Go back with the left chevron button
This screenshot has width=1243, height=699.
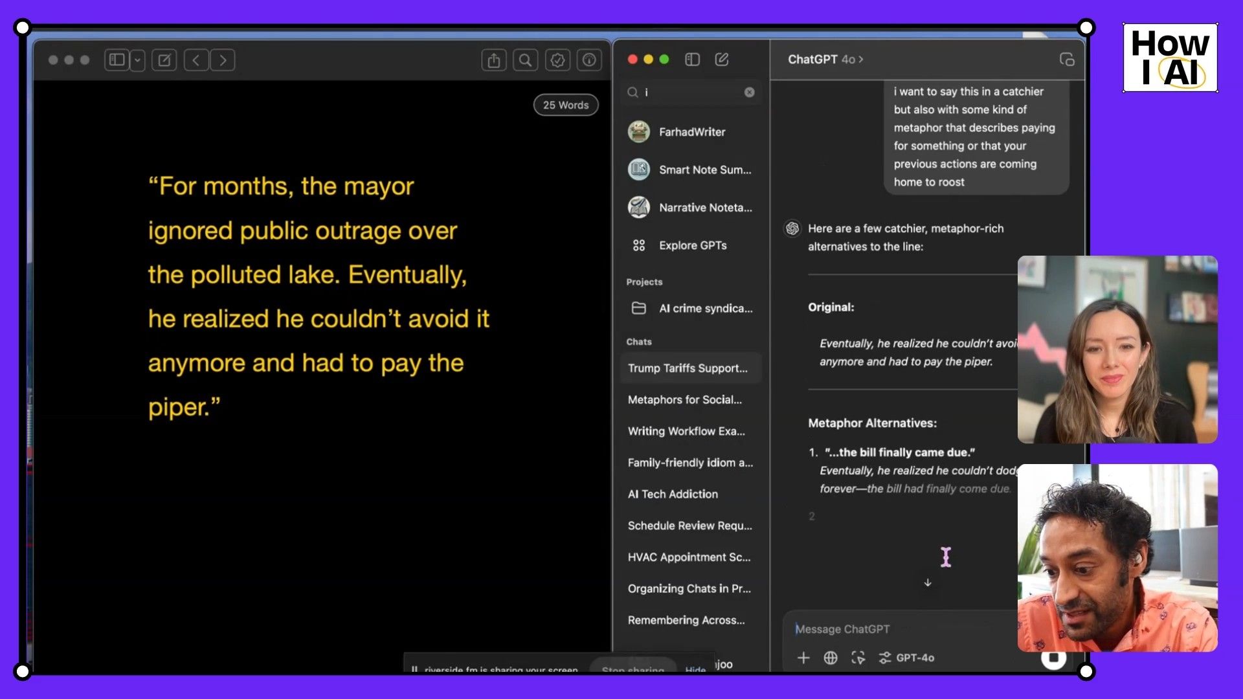coord(196,60)
